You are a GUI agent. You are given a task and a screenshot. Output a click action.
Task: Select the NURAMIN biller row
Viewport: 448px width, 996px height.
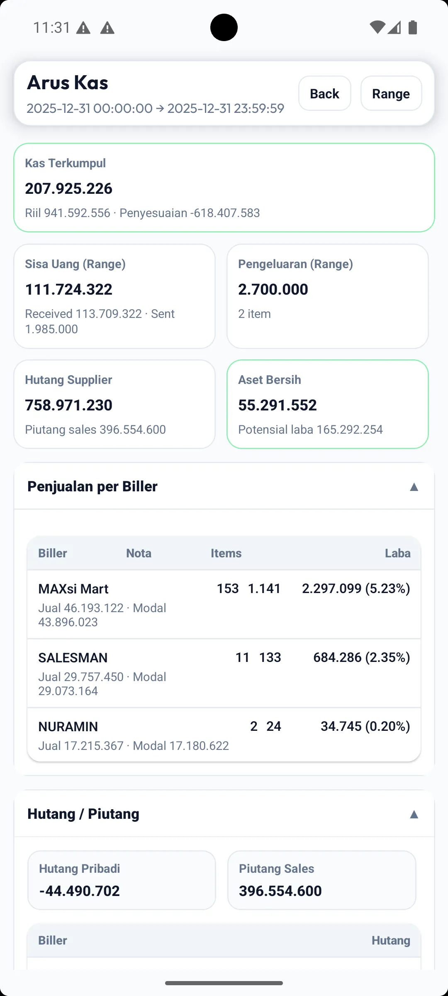(x=224, y=735)
